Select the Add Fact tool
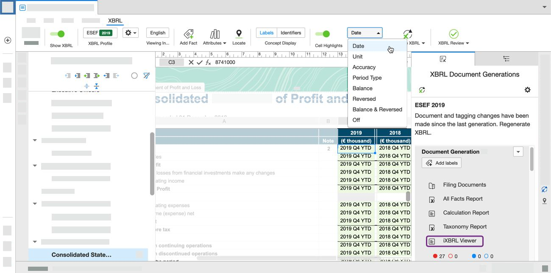 pos(188,37)
